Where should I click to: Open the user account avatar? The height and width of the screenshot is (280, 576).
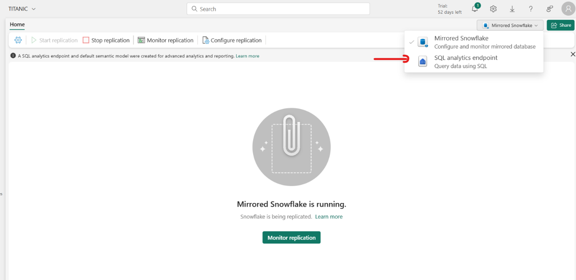568,9
